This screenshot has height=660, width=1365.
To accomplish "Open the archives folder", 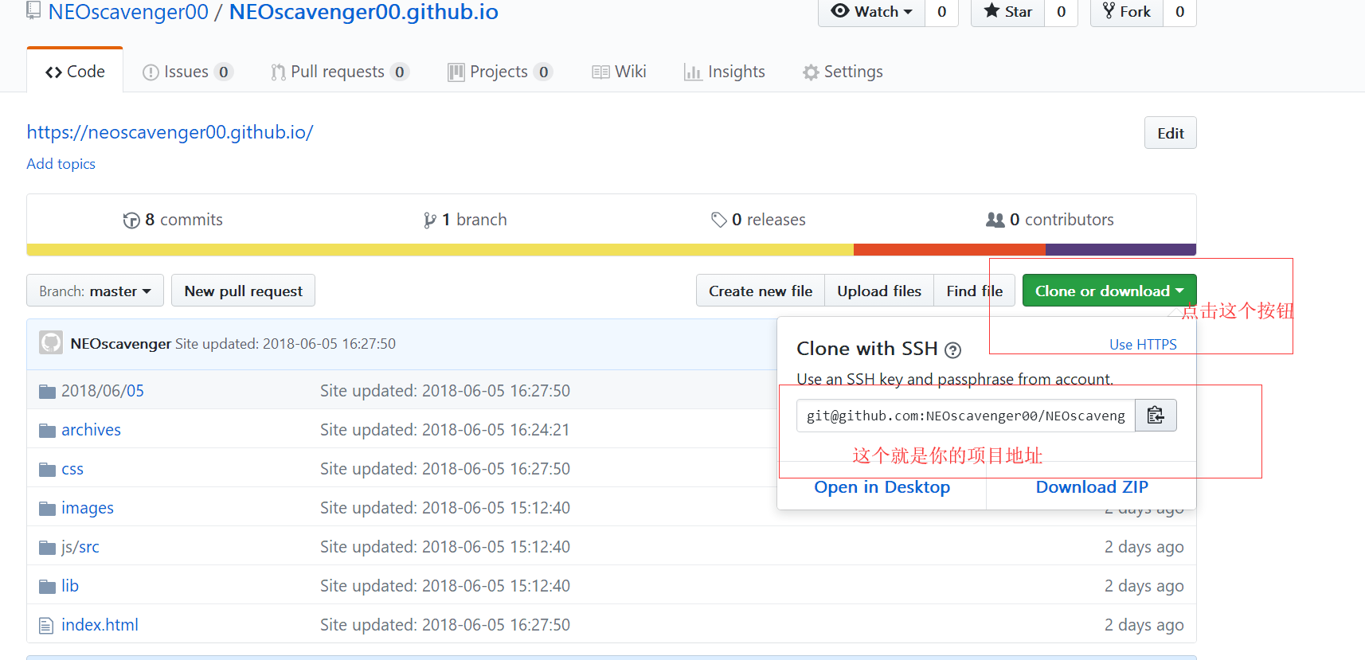I will tap(91, 430).
